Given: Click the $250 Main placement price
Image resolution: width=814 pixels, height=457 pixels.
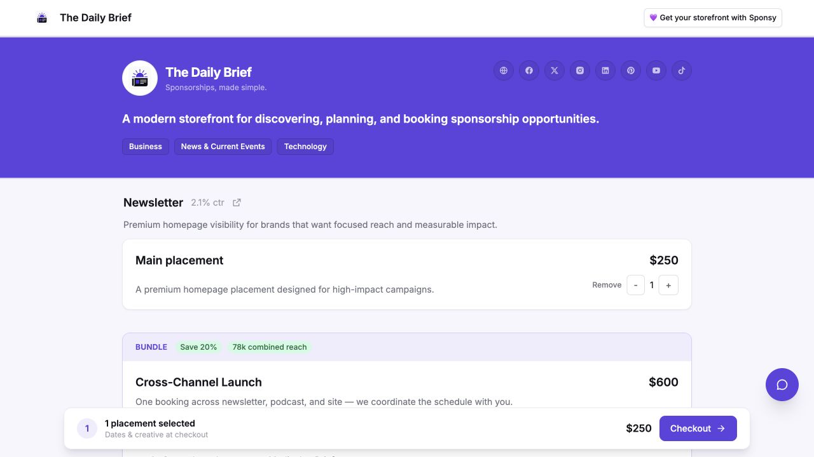Looking at the screenshot, I should pos(664,260).
